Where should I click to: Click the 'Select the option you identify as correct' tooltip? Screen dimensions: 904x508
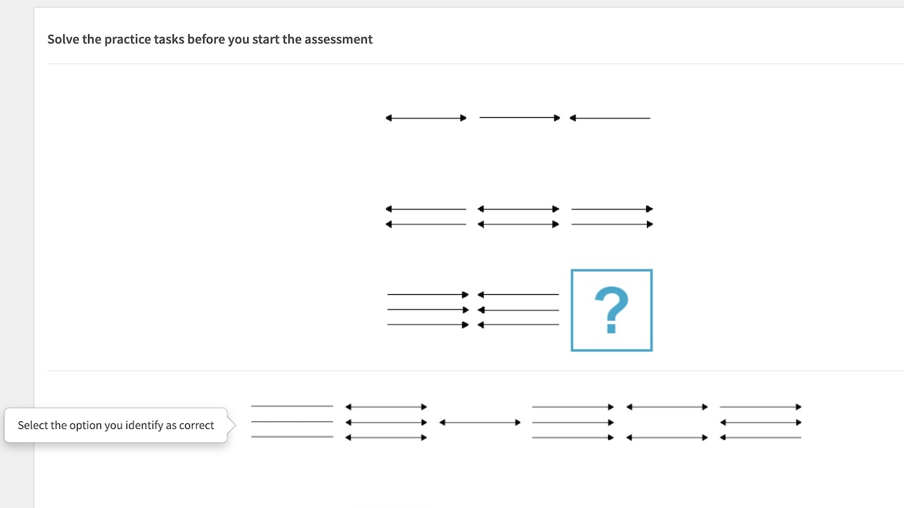[x=116, y=425]
